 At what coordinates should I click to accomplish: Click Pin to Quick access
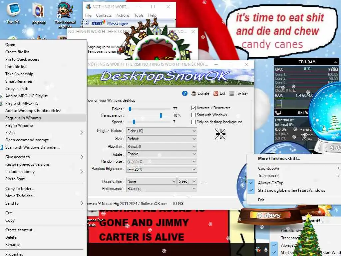[x=43, y=59]
